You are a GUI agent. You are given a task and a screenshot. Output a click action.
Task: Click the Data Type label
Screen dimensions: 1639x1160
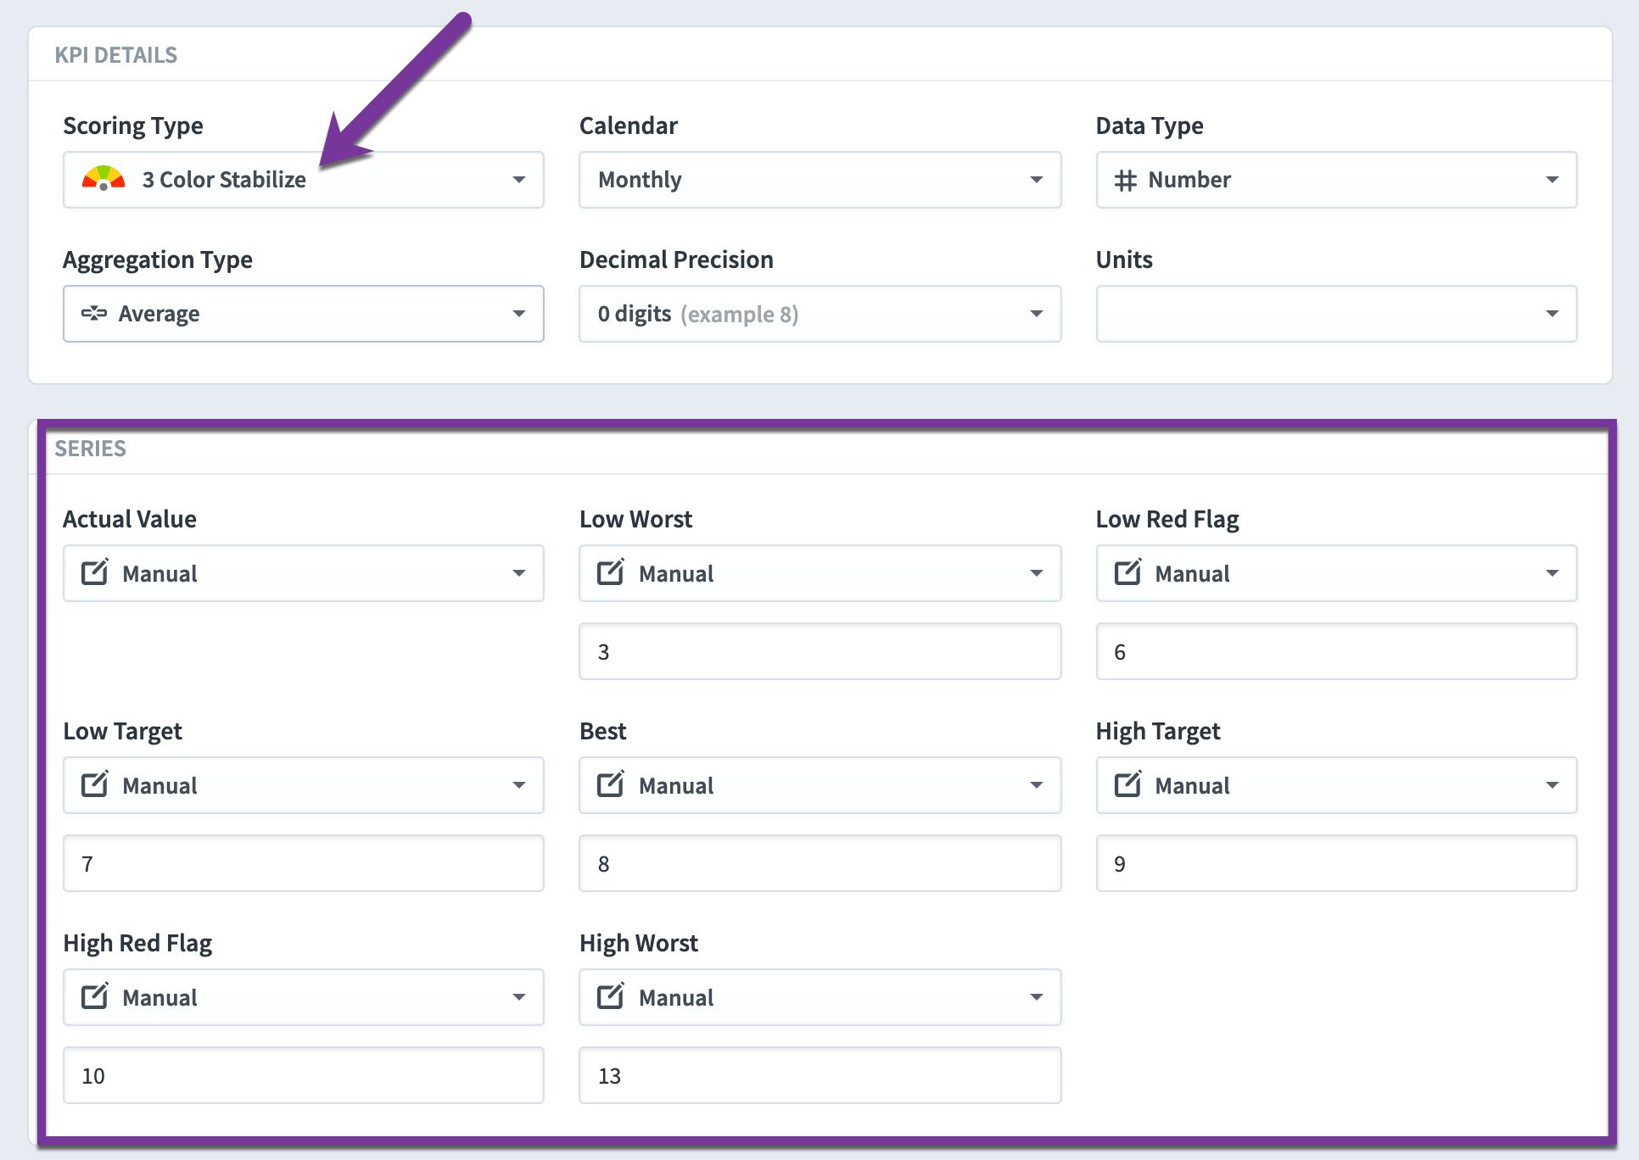point(1150,126)
